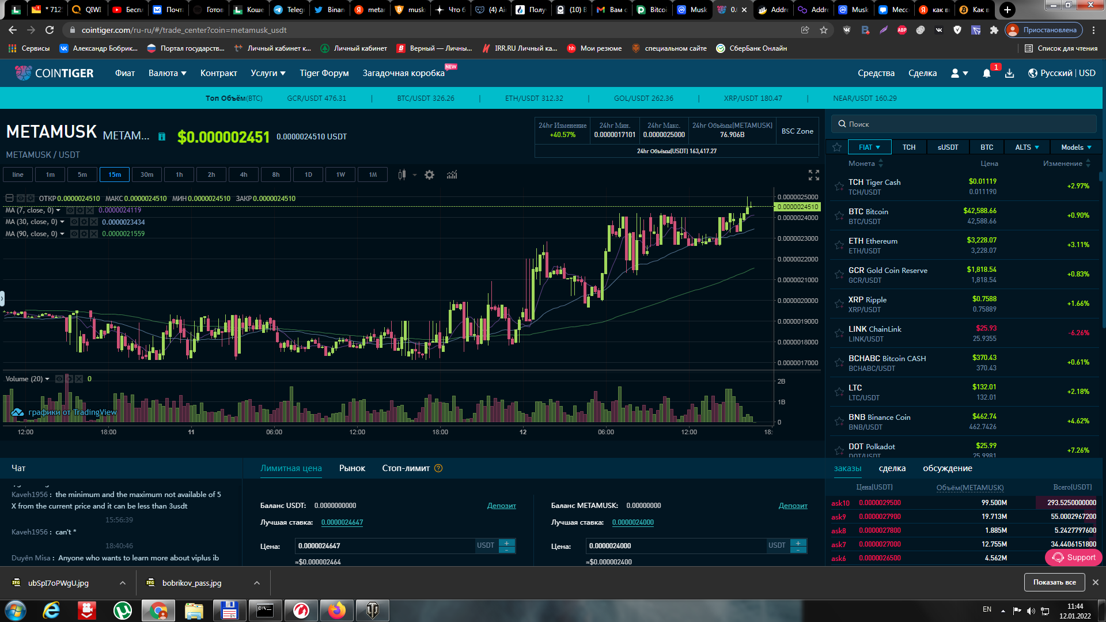Open the AdBlock Plus extension

[902, 30]
